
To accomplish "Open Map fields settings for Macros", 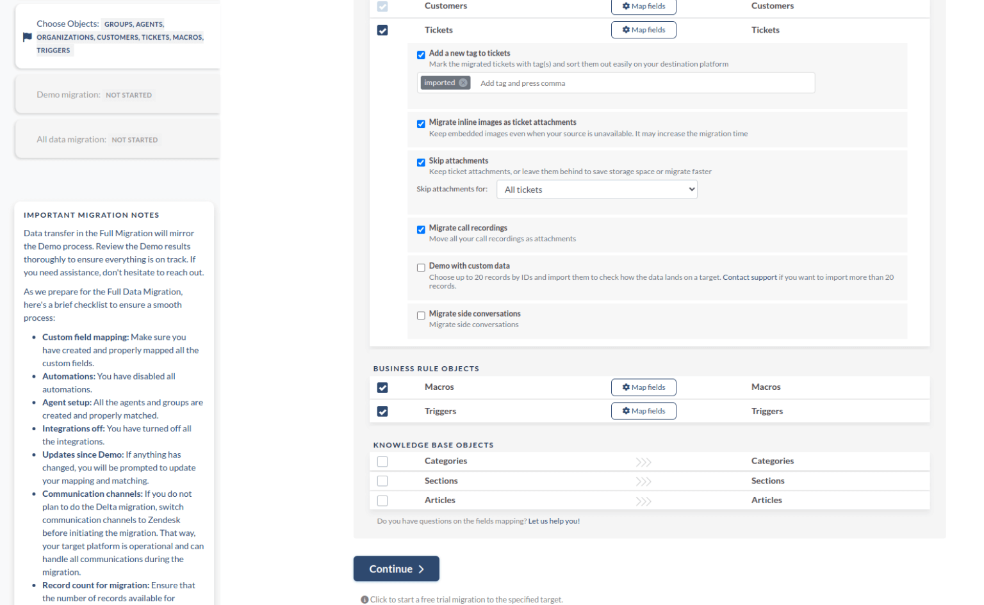I will pos(643,387).
